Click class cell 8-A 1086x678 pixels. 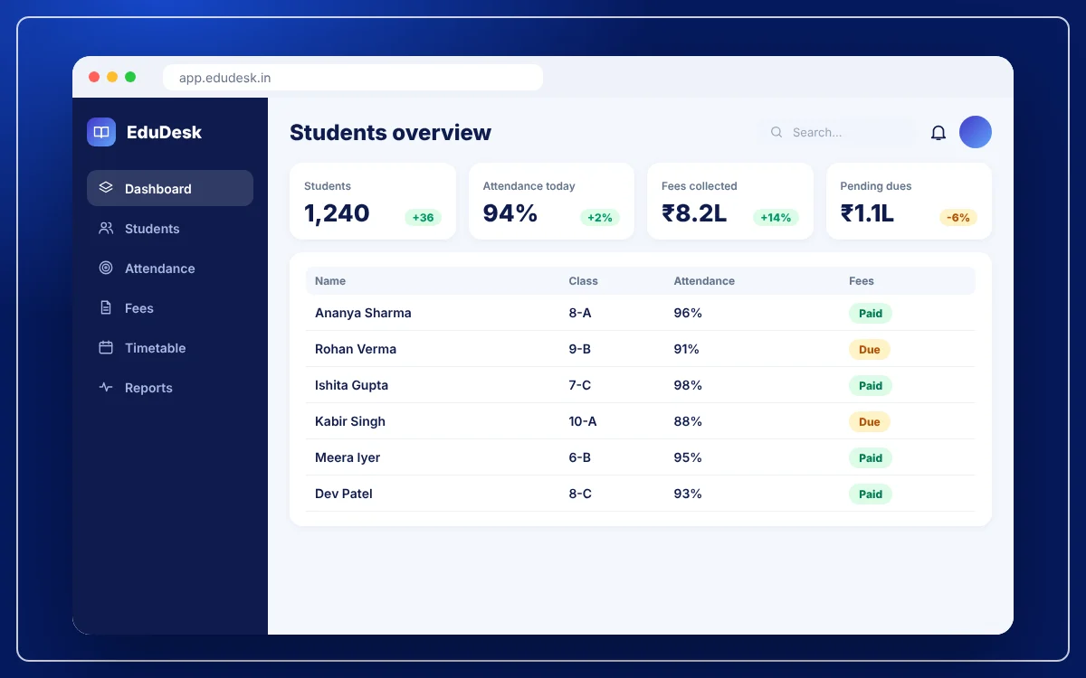pyautogui.click(x=580, y=313)
